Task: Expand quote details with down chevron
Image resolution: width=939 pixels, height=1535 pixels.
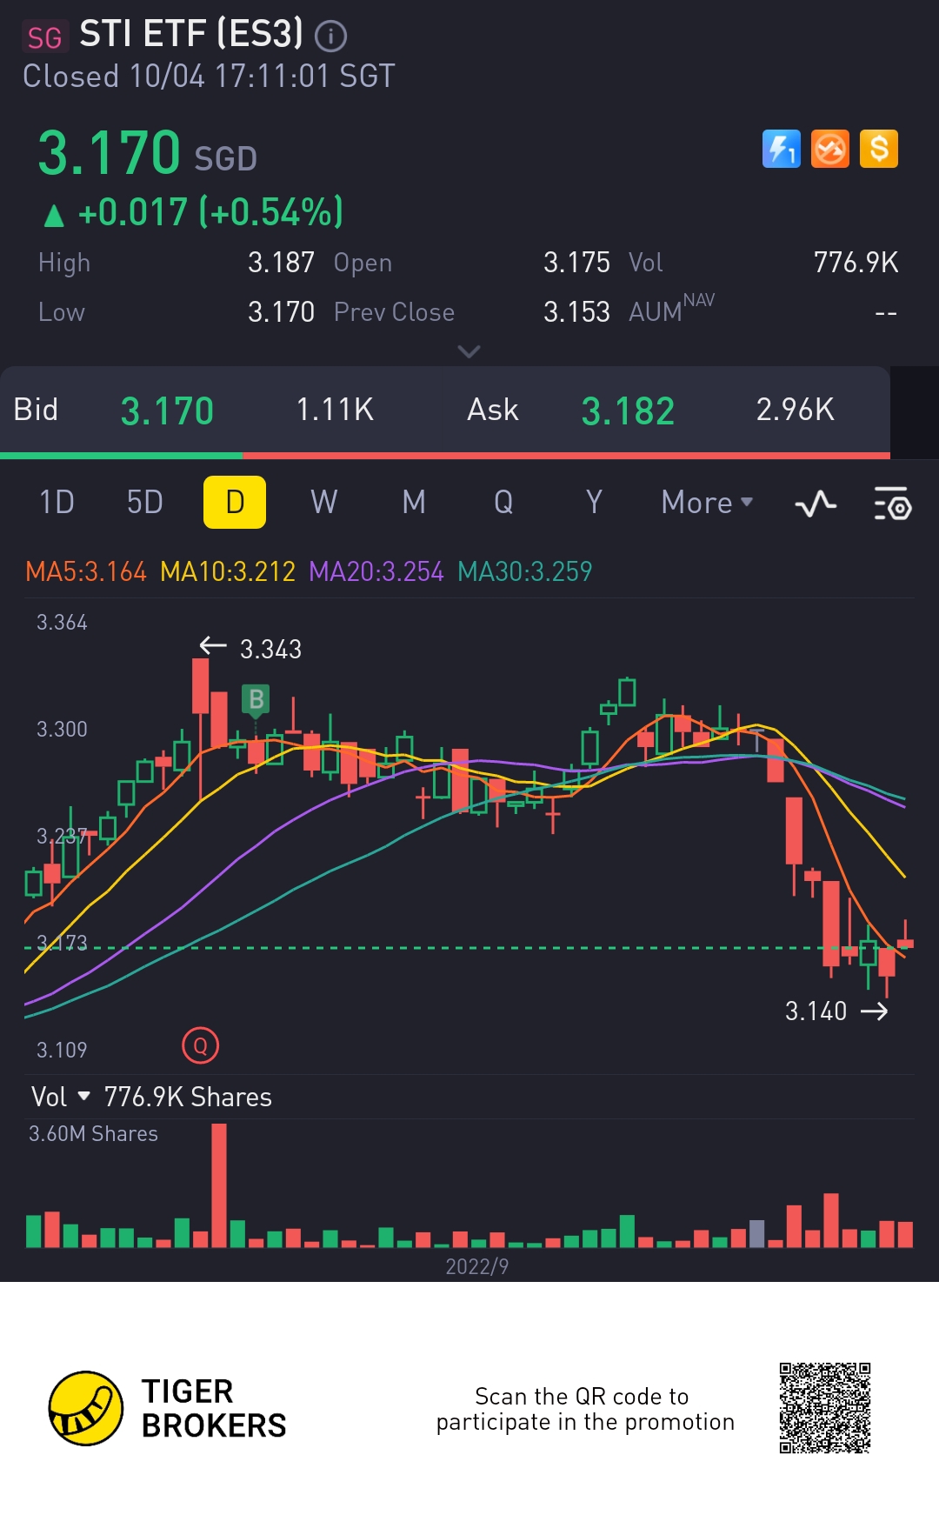Action: click(469, 351)
